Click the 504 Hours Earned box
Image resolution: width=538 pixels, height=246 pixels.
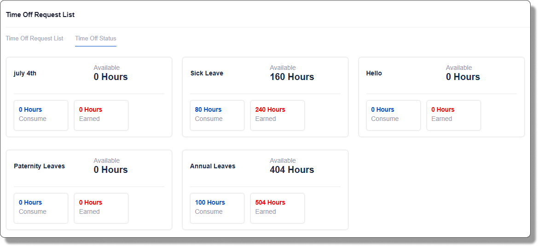pyautogui.click(x=278, y=208)
